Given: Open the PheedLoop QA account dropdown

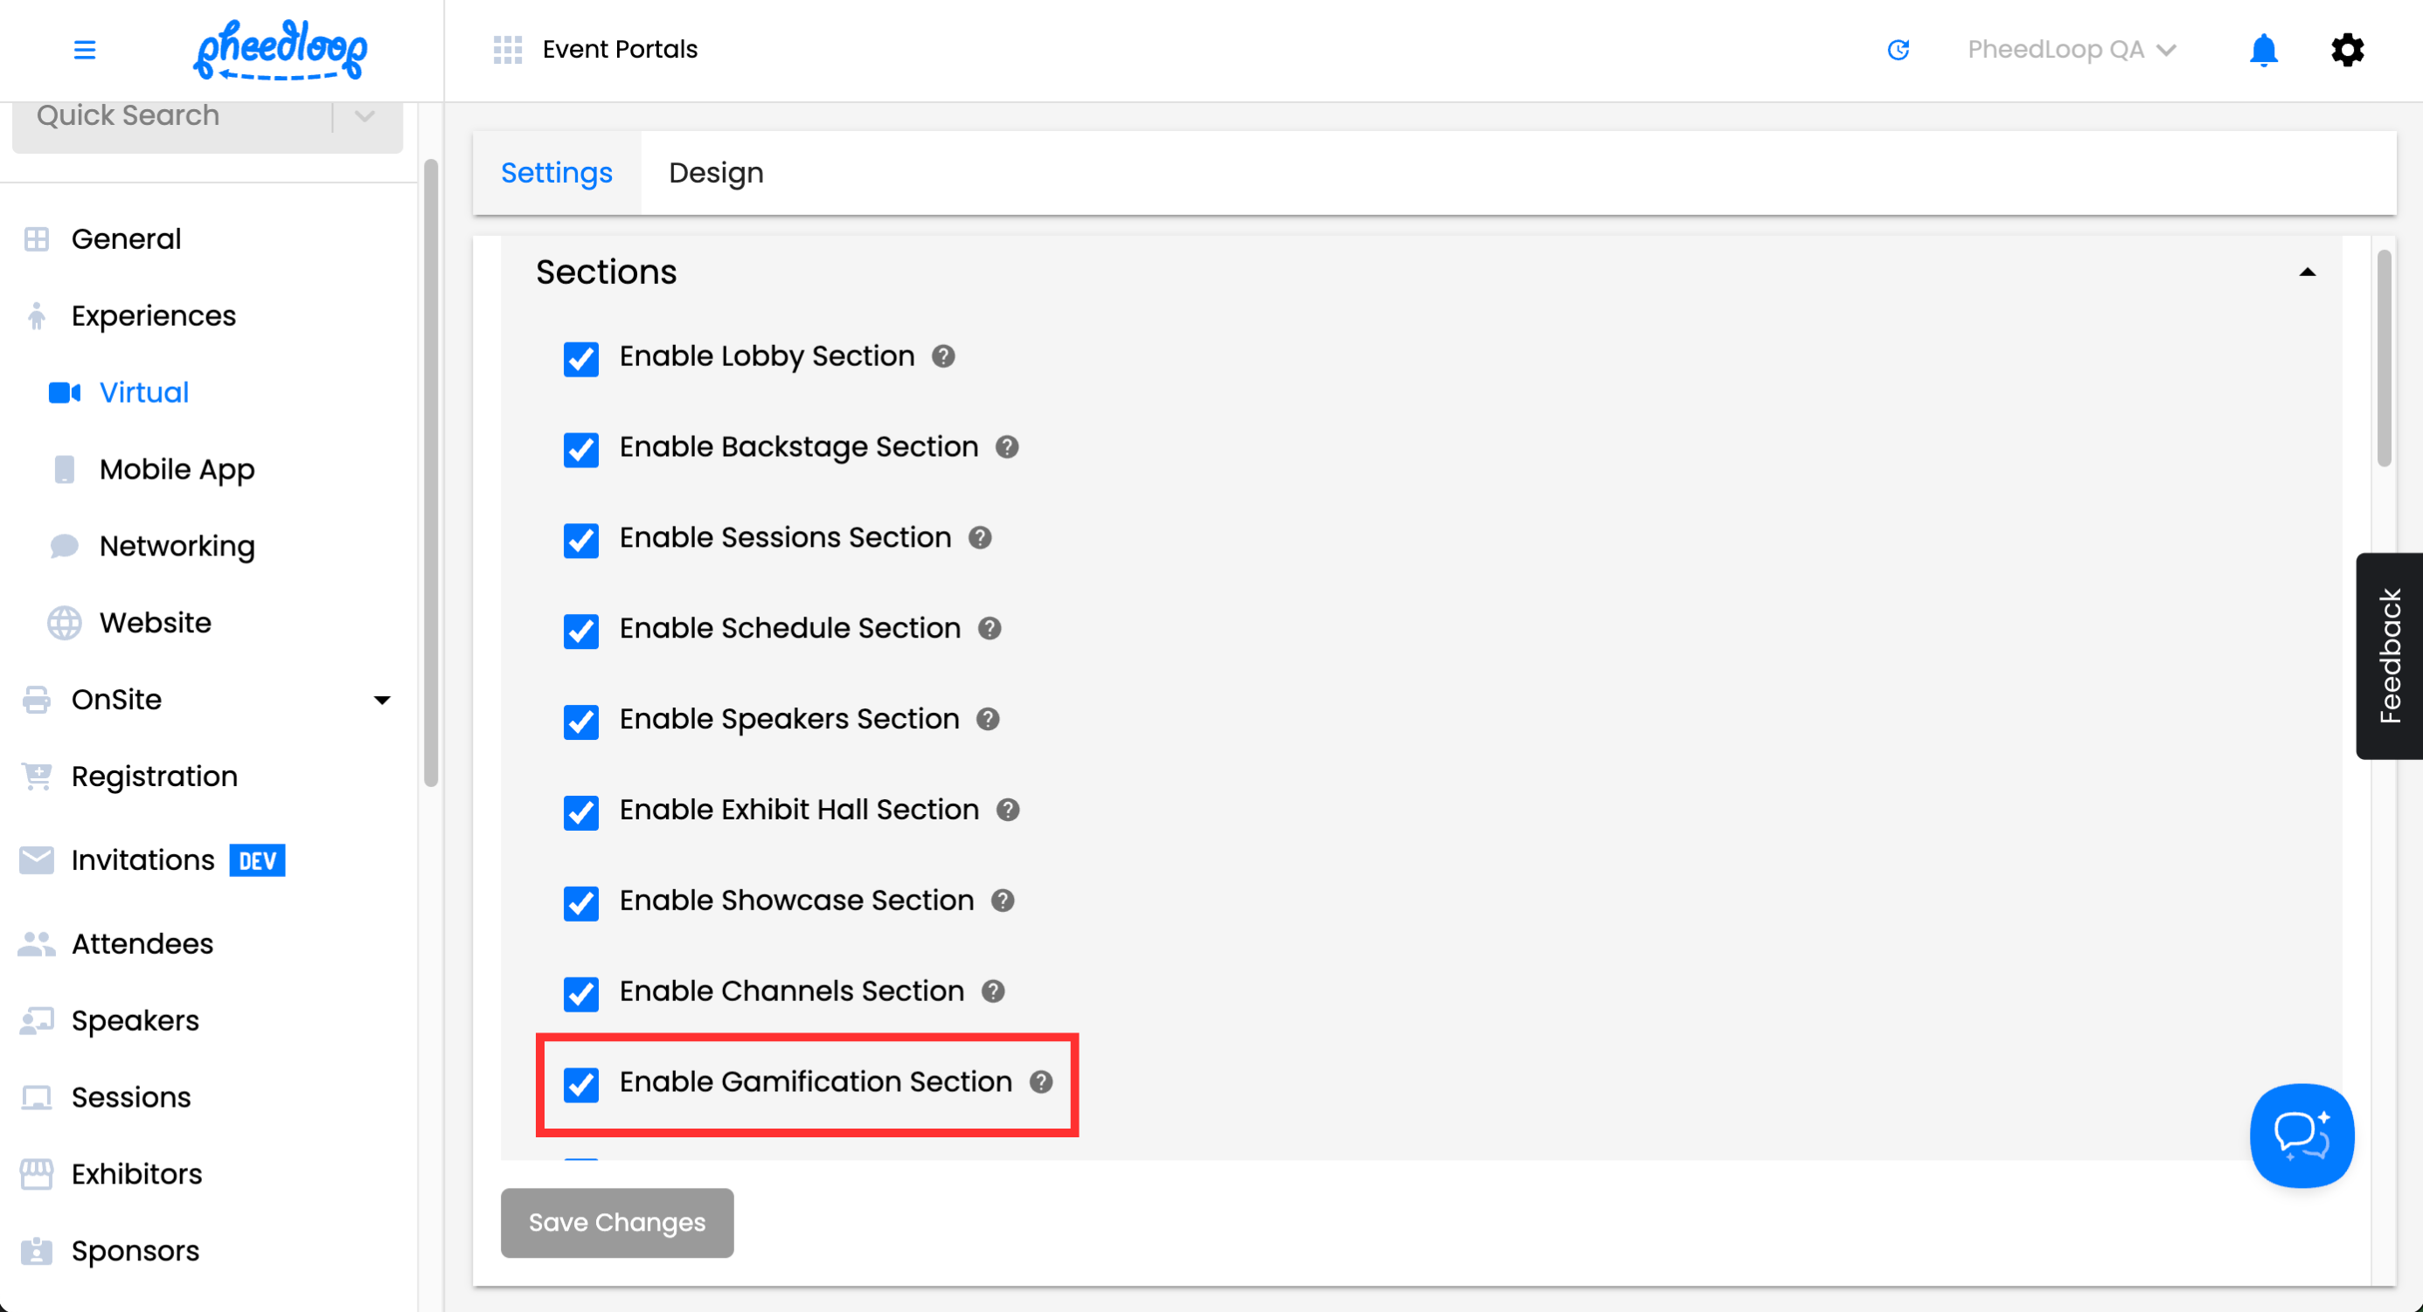Looking at the screenshot, I should 2072,50.
